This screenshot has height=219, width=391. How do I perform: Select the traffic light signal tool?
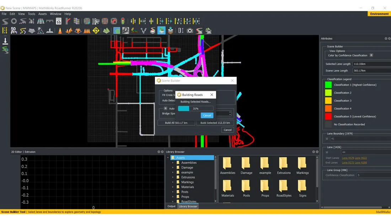123,21
